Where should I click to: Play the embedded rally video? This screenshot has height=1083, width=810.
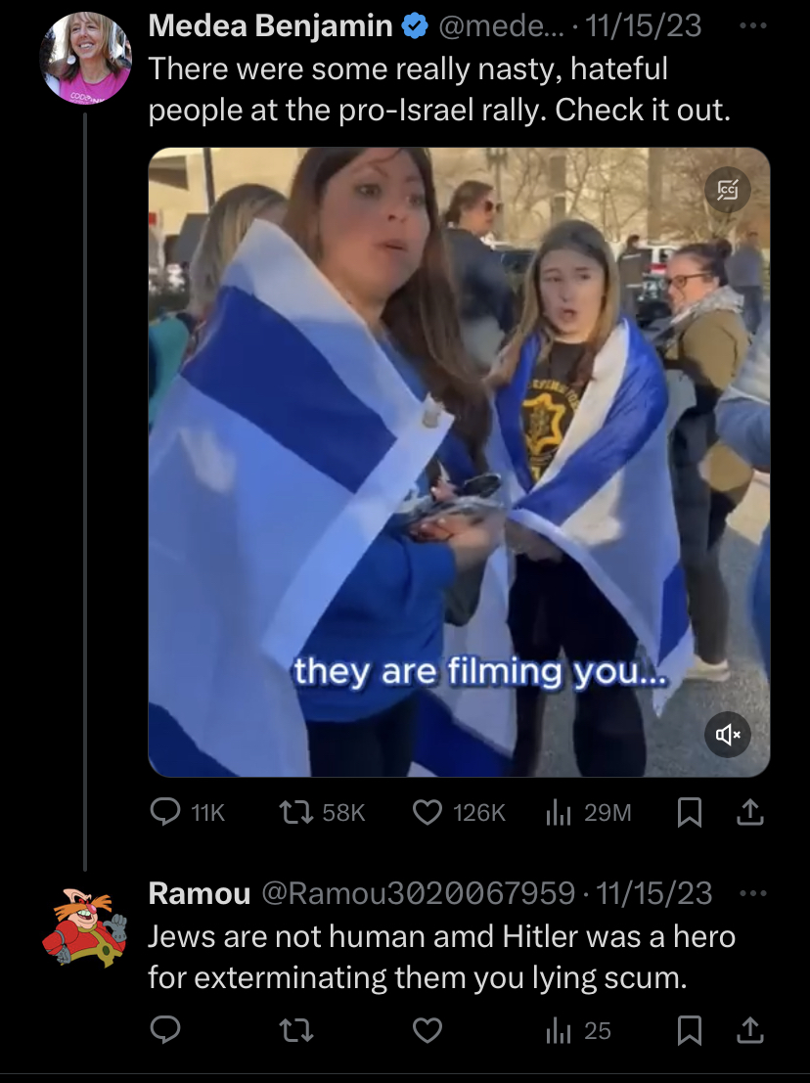click(x=459, y=462)
